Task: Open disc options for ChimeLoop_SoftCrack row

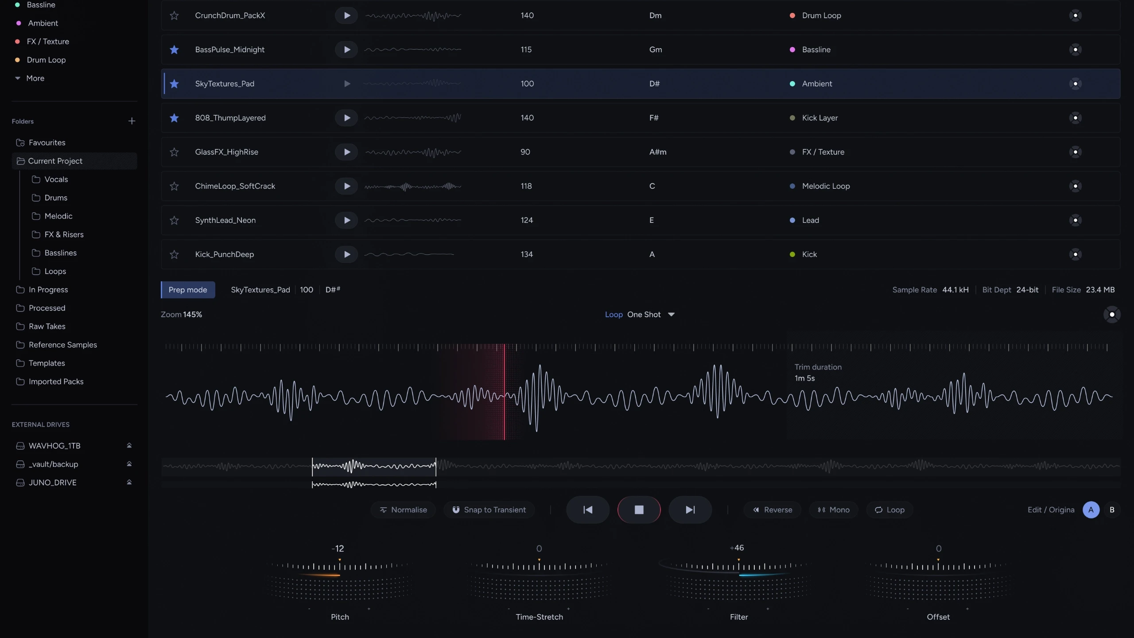Action: (1075, 186)
